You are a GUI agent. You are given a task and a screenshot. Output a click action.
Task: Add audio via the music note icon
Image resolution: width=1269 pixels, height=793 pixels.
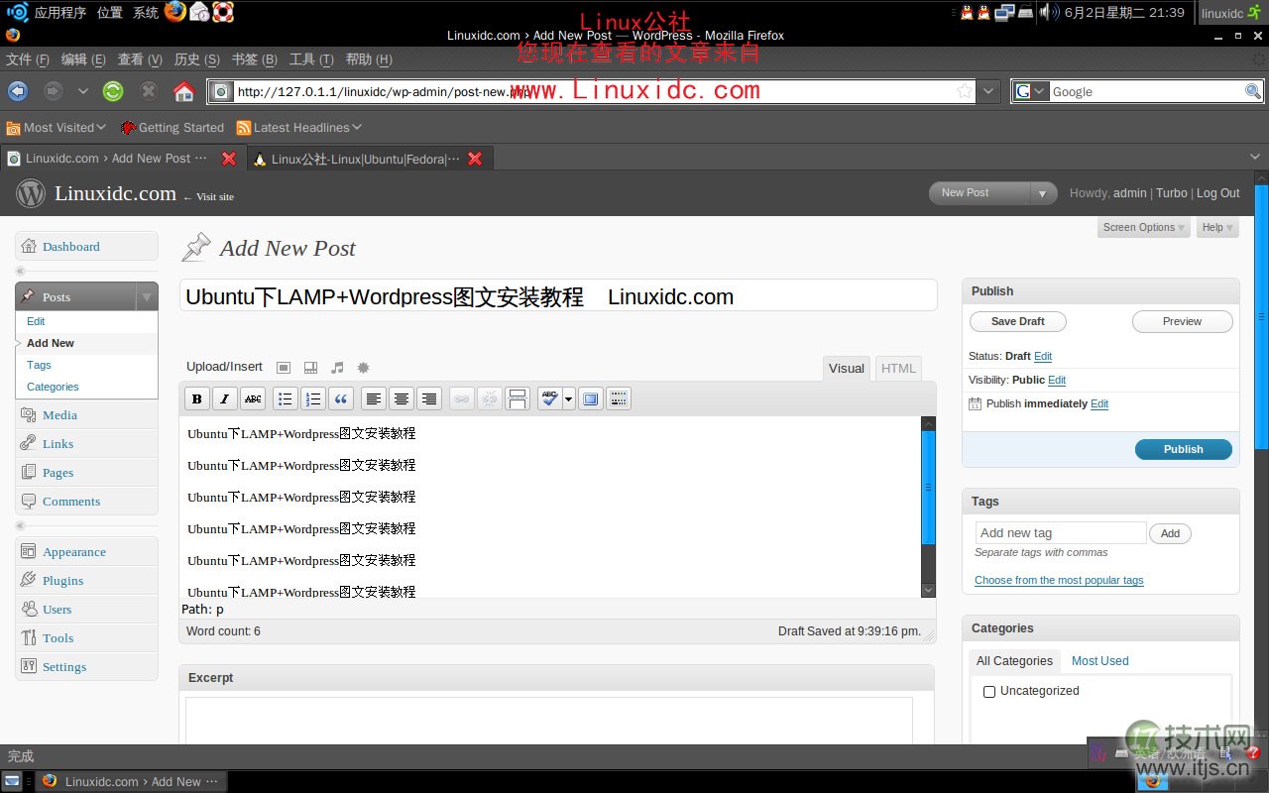337,368
